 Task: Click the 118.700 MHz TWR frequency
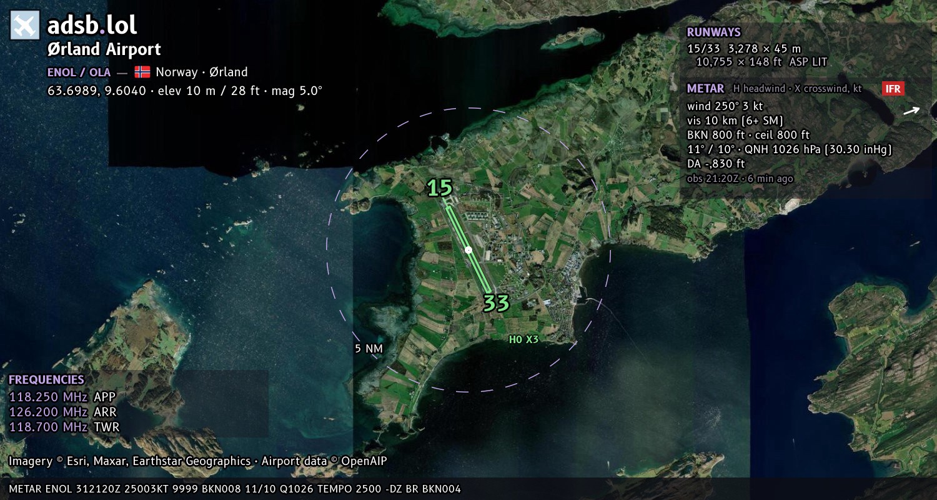64,427
